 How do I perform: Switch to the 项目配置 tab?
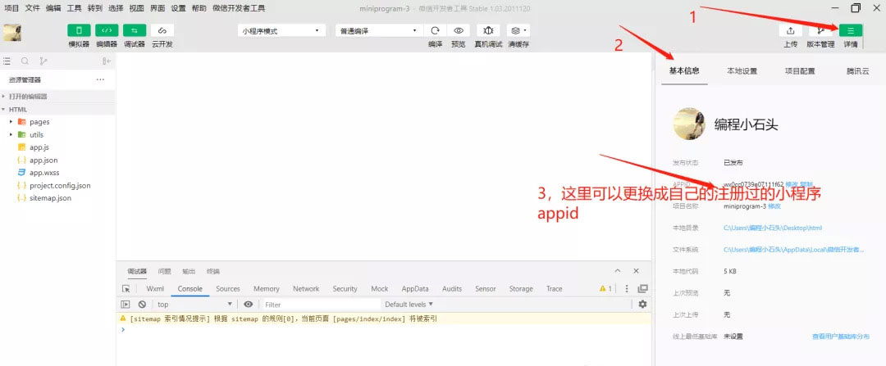click(x=800, y=71)
